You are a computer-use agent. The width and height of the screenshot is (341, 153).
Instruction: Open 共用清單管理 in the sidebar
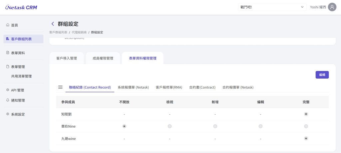point(21,76)
